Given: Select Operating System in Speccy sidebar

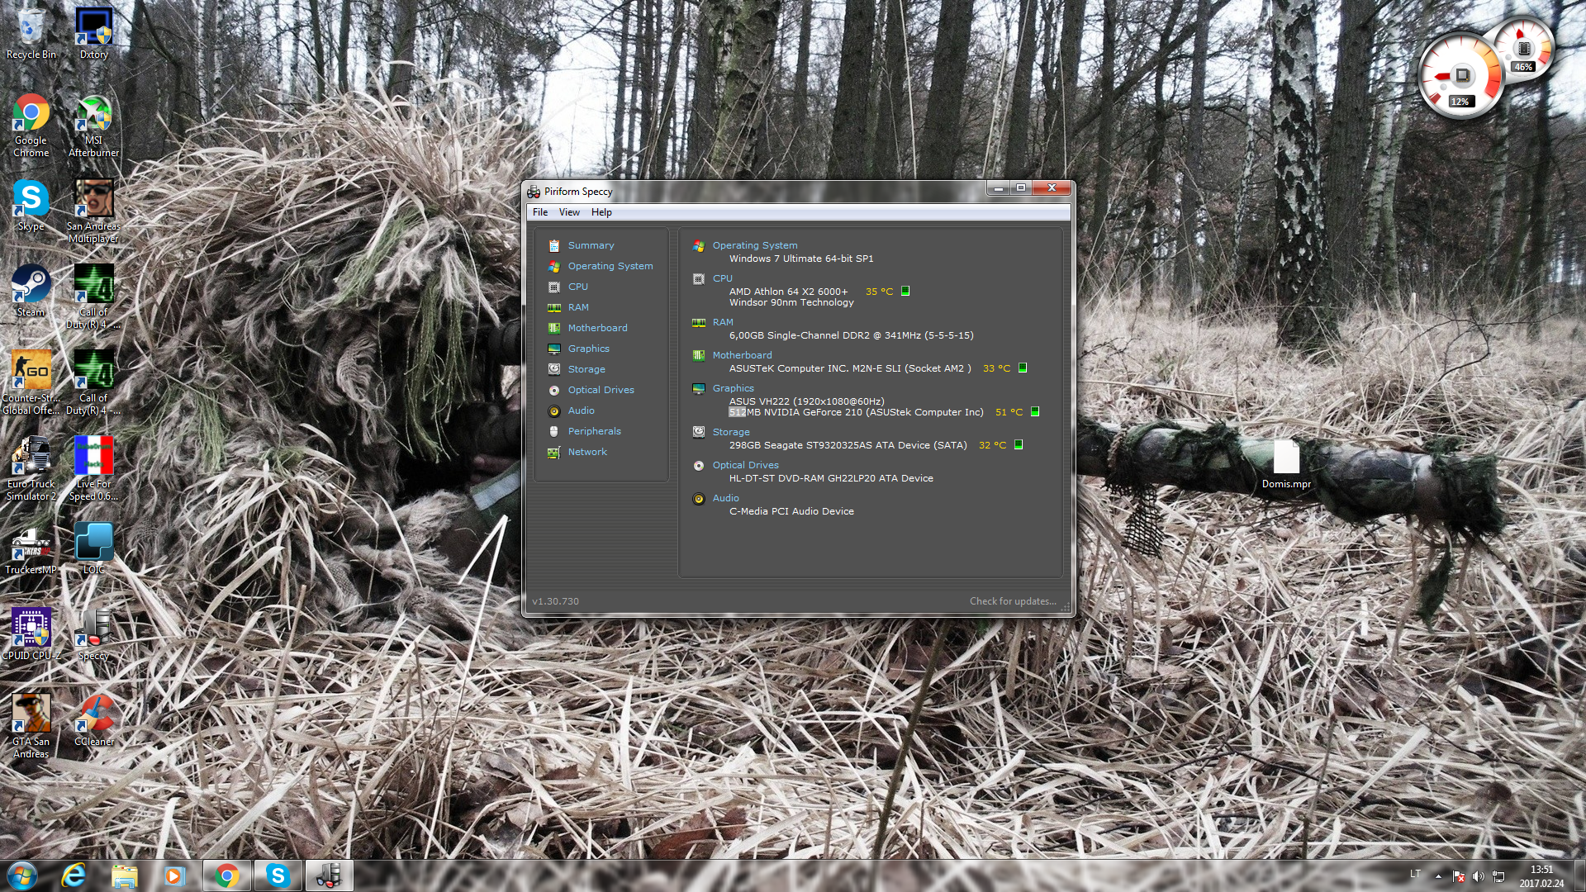Looking at the screenshot, I should [610, 266].
